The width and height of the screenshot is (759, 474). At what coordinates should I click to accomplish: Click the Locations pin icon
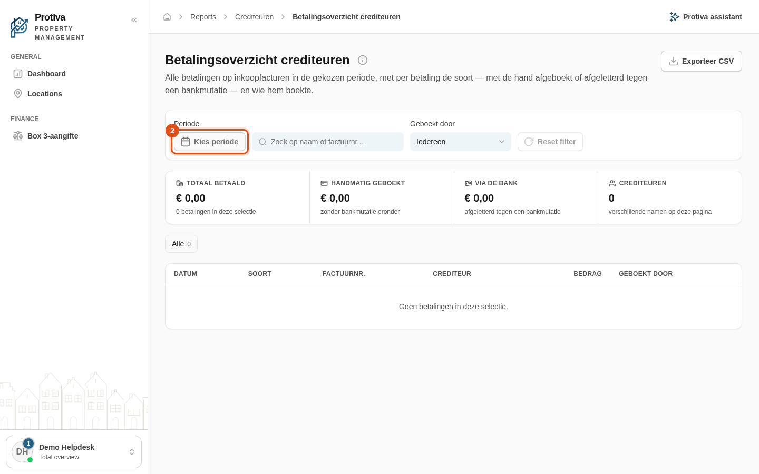tap(18, 94)
